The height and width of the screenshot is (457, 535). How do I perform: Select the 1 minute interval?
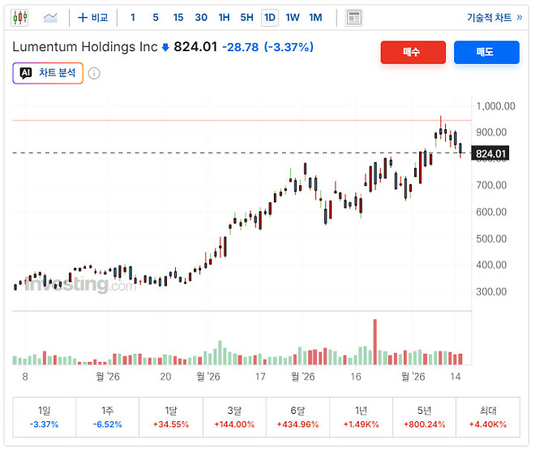pyautogui.click(x=133, y=17)
